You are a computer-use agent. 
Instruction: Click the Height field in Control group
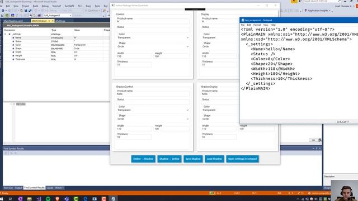click(172, 56)
